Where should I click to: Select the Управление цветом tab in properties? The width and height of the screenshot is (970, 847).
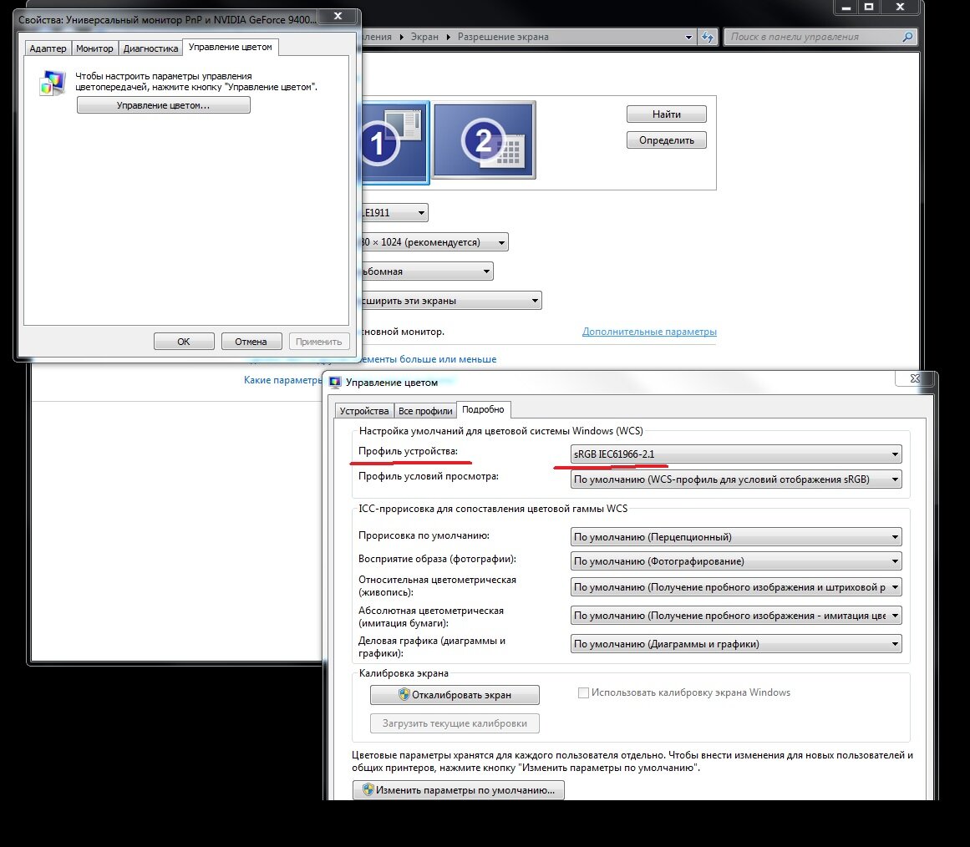point(230,47)
